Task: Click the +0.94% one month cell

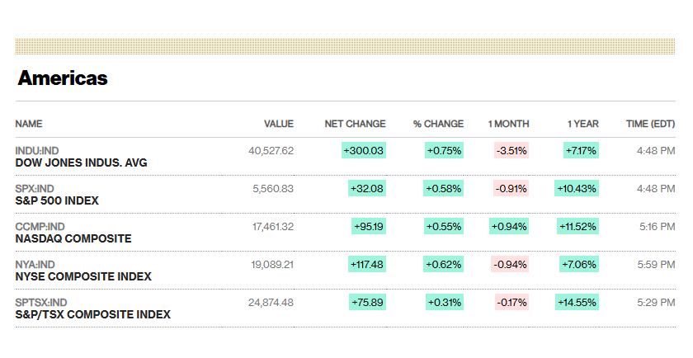Action: pyautogui.click(x=509, y=226)
